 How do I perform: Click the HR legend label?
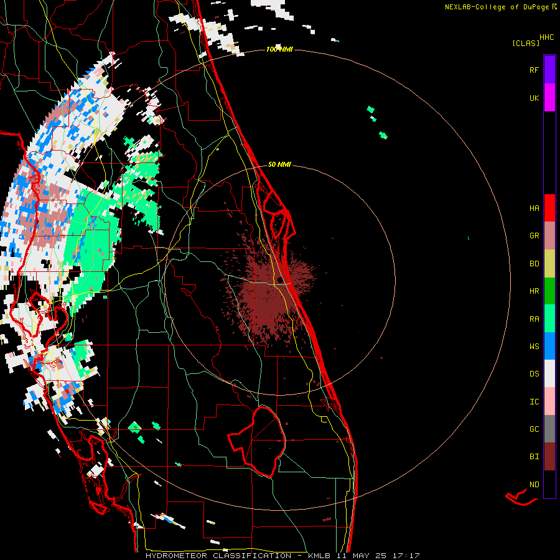(x=534, y=291)
